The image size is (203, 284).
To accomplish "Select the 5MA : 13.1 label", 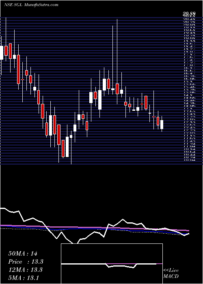I will click(x=24, y=278).
